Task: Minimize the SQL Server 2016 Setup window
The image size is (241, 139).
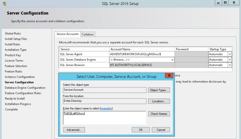Action: click(217, 3)
